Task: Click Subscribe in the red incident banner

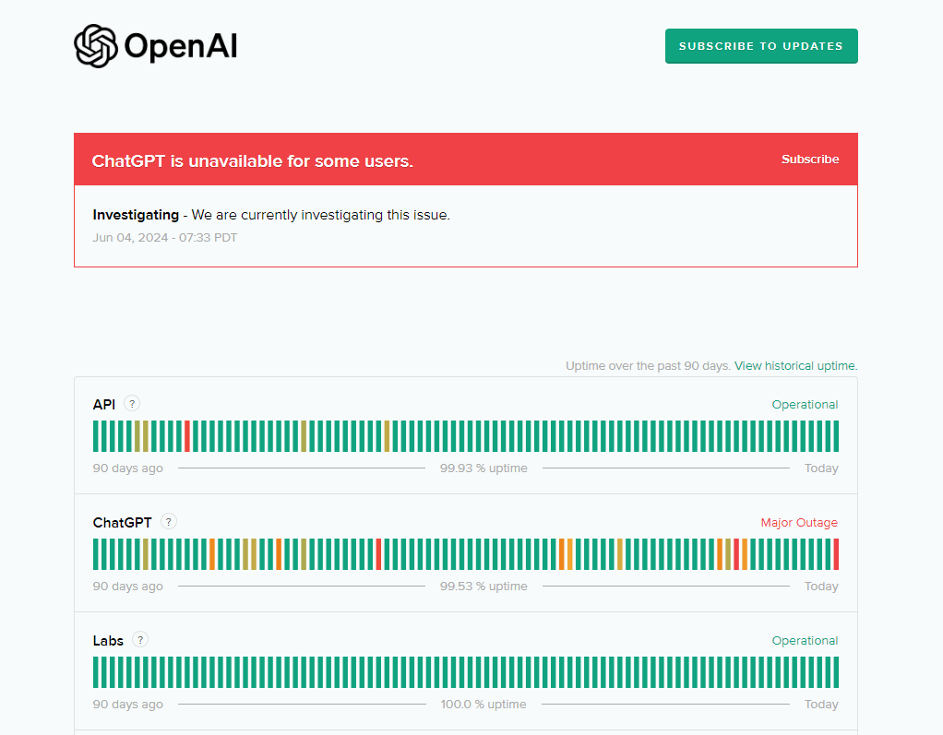Action: tap(810, 160)
